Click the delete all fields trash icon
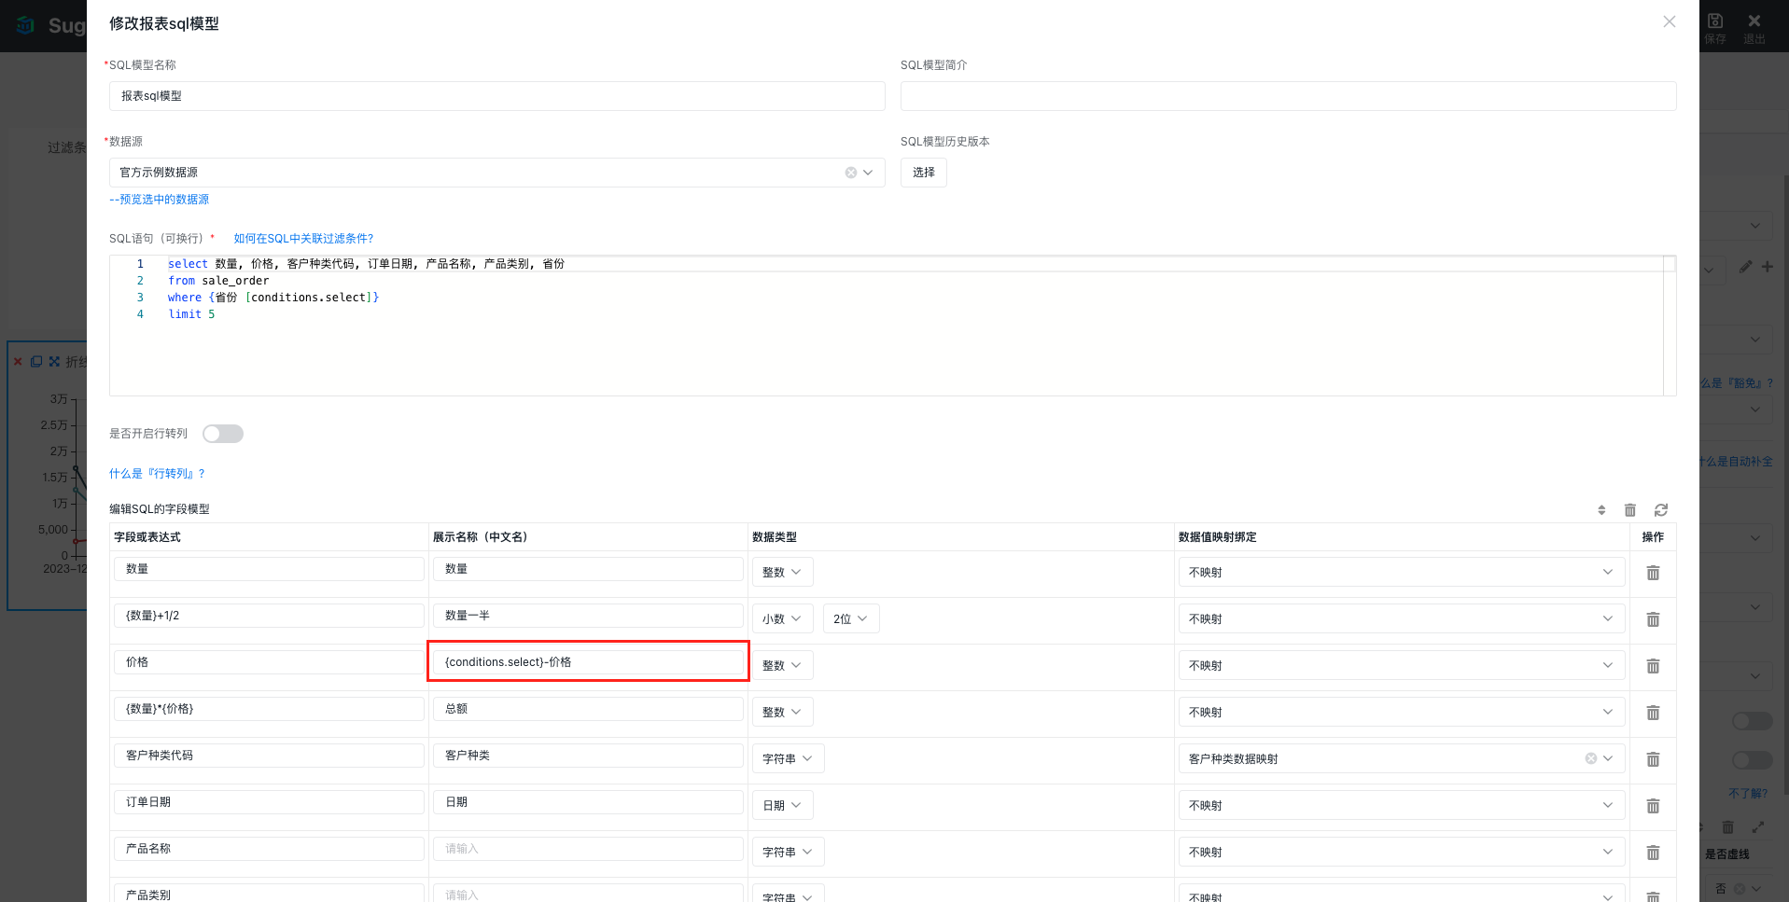 (x=1630, y=510)
